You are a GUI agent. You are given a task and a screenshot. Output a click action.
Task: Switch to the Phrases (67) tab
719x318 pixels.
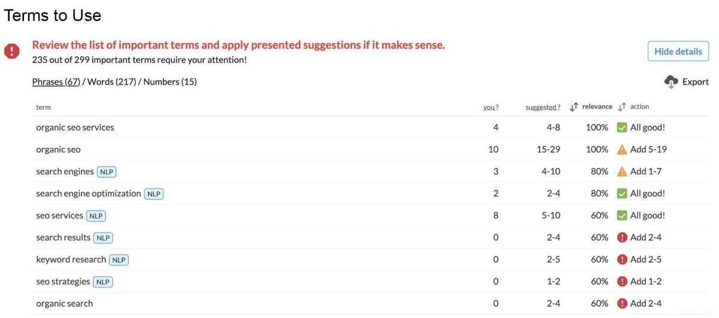point(56,82)
